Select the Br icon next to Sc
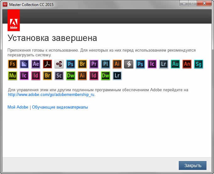Viewport: 214px width, 174px height. pos(47,76)
